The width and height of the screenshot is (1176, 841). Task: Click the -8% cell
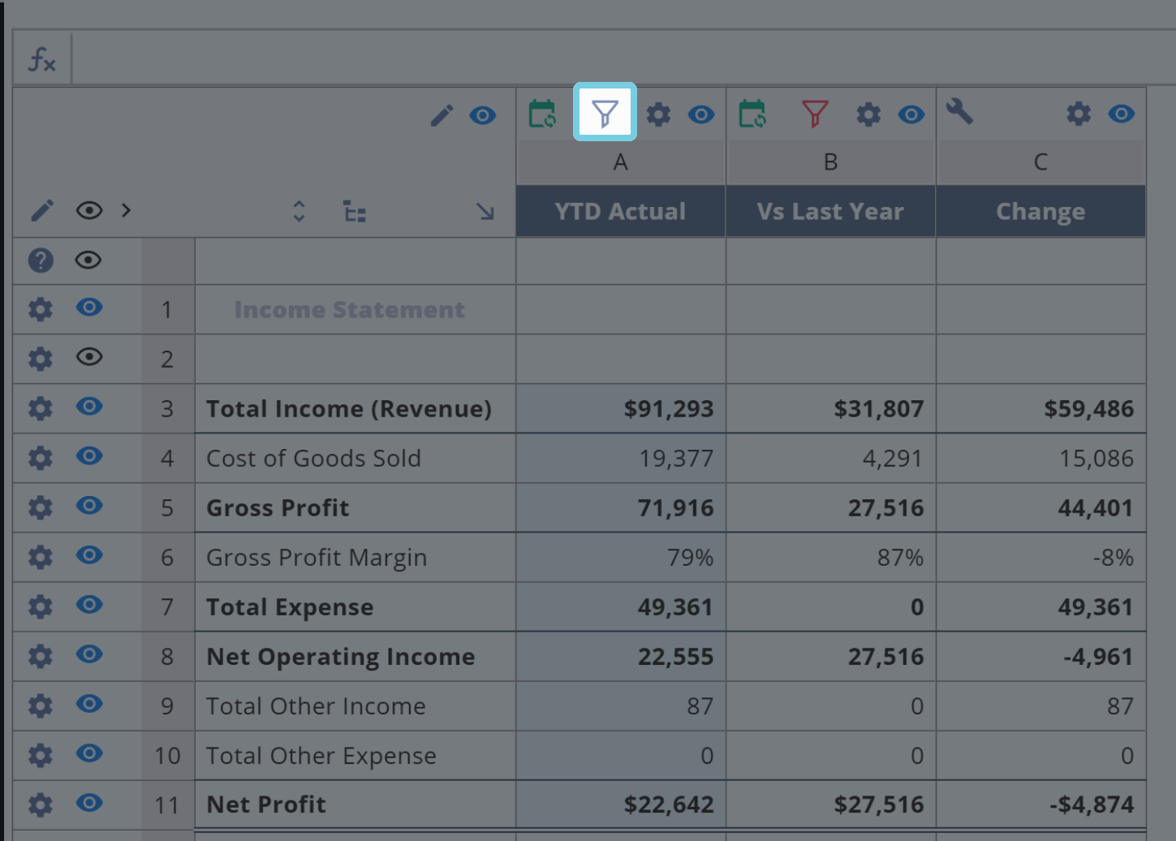[x=1041, y=557]
